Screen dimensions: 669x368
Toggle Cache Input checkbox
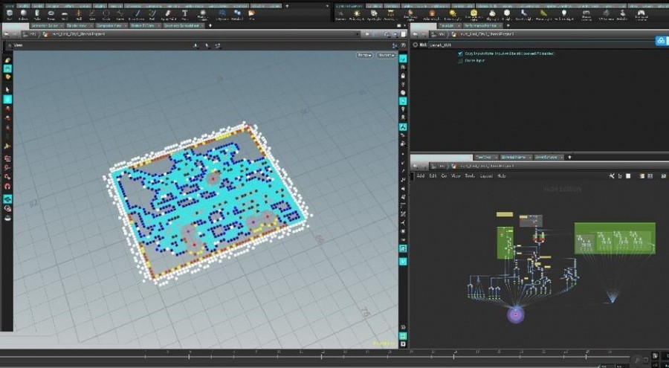point(460,61)
